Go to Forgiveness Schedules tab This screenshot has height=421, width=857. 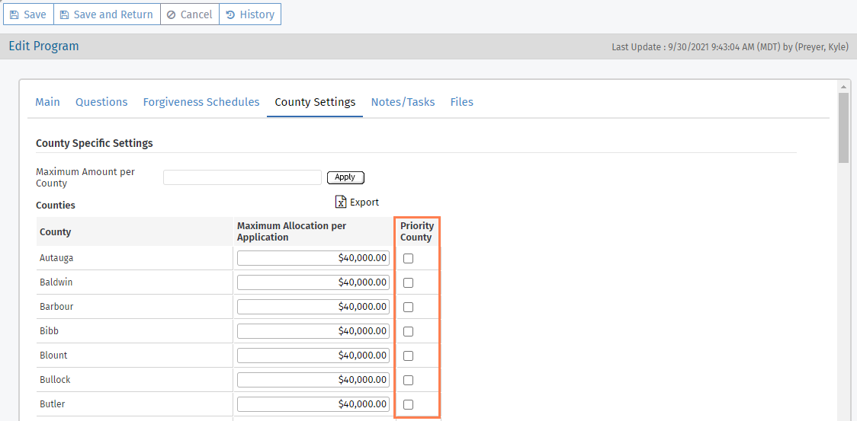click(201, 102)
